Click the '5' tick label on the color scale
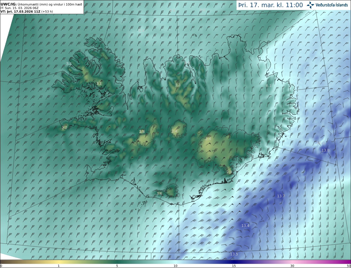The image size is (351, 268). [x=117, y=266]
